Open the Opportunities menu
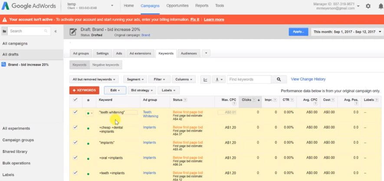 tap(177, 6)
